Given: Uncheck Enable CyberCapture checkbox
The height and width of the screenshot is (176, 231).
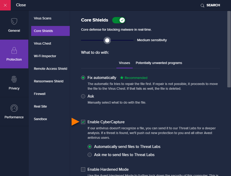Looking at the screenshot, I should coord(83,122).
